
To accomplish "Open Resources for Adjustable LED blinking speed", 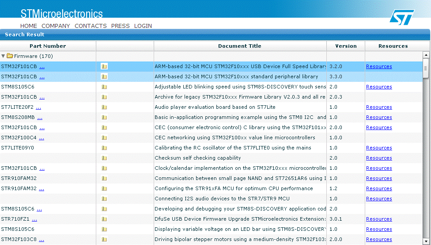I will tap(379, 87).
